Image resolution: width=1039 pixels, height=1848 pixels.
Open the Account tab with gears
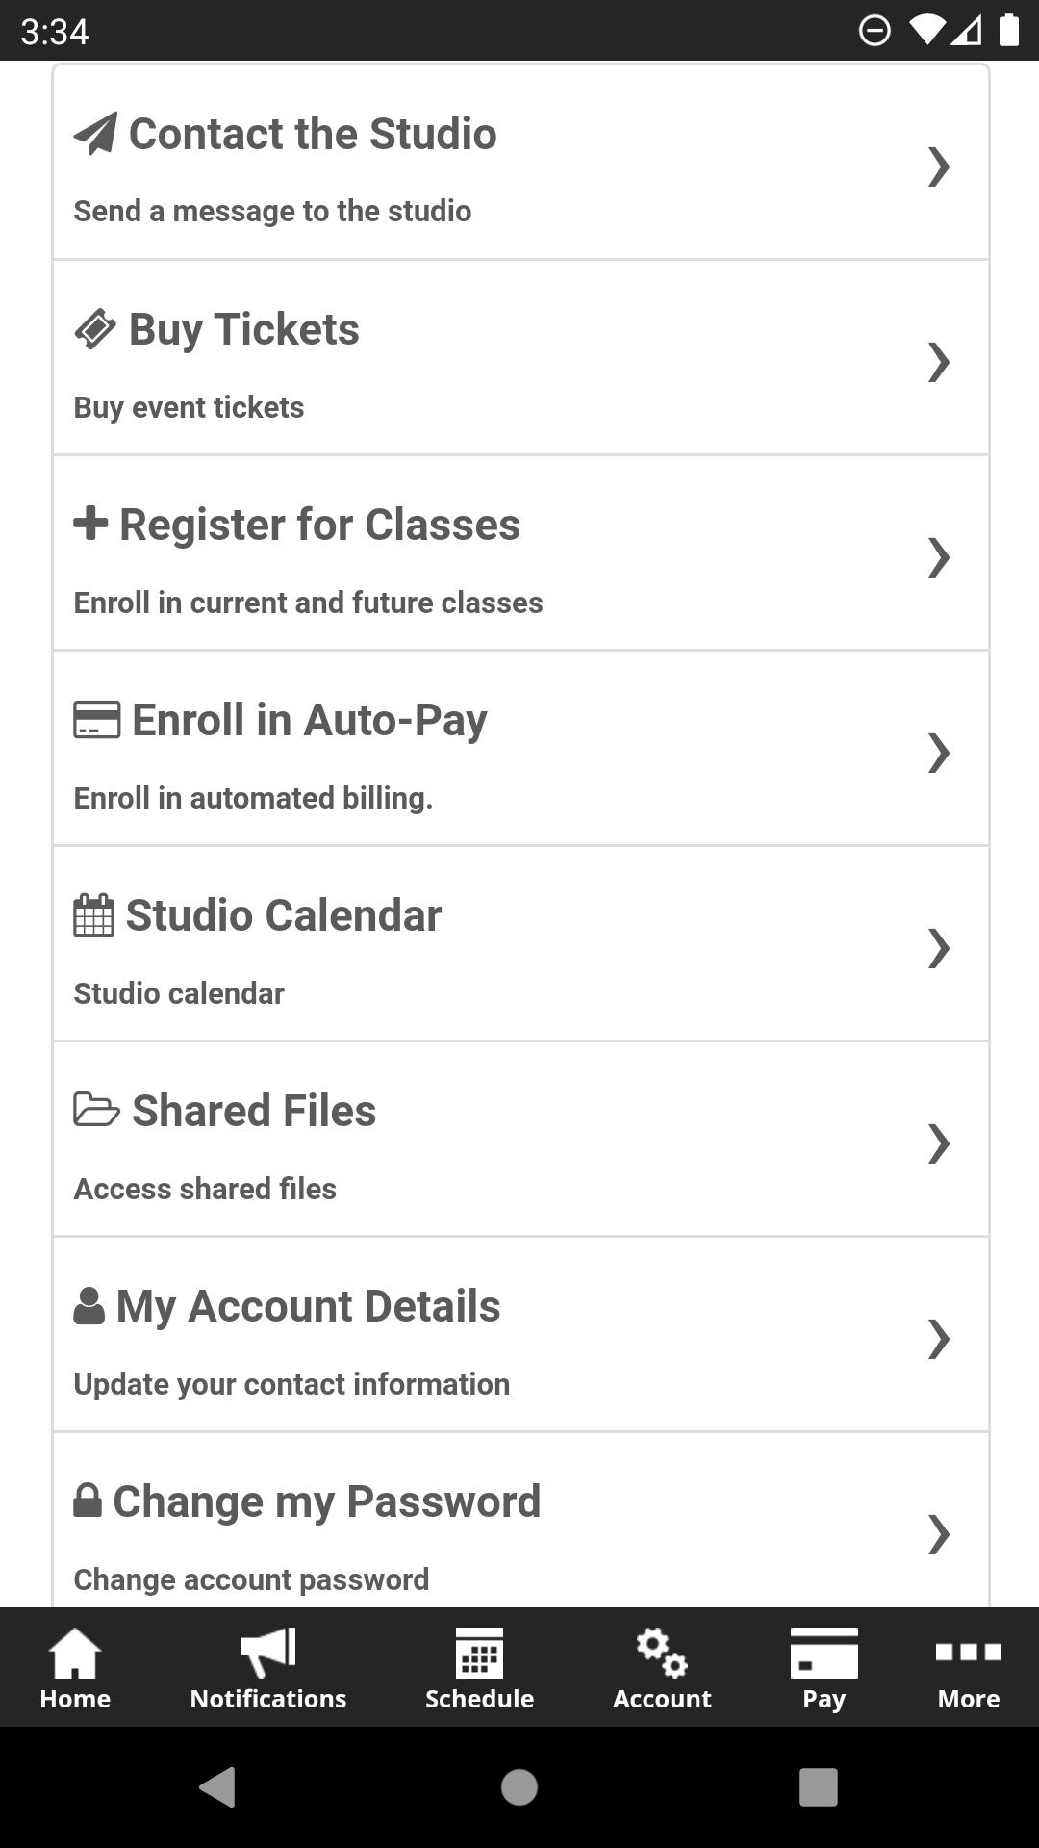(662, 1667)
